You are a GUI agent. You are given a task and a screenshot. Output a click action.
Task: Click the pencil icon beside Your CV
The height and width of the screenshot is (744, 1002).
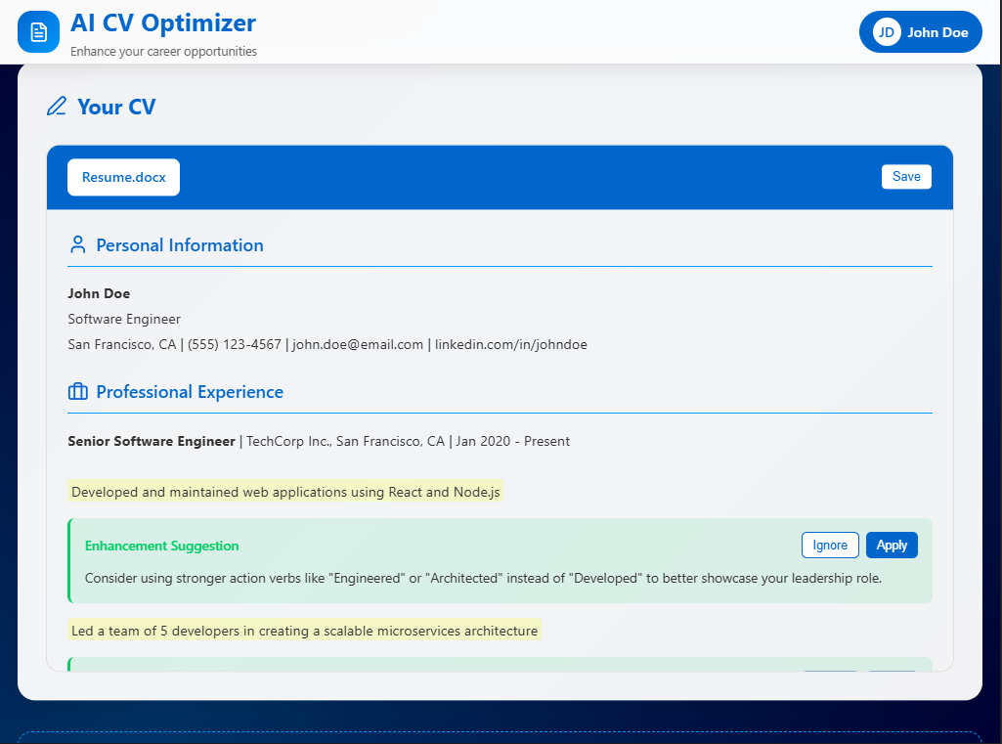click(x=56, y=107)
